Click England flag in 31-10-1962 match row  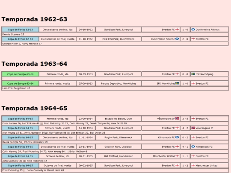click(193, 39)
